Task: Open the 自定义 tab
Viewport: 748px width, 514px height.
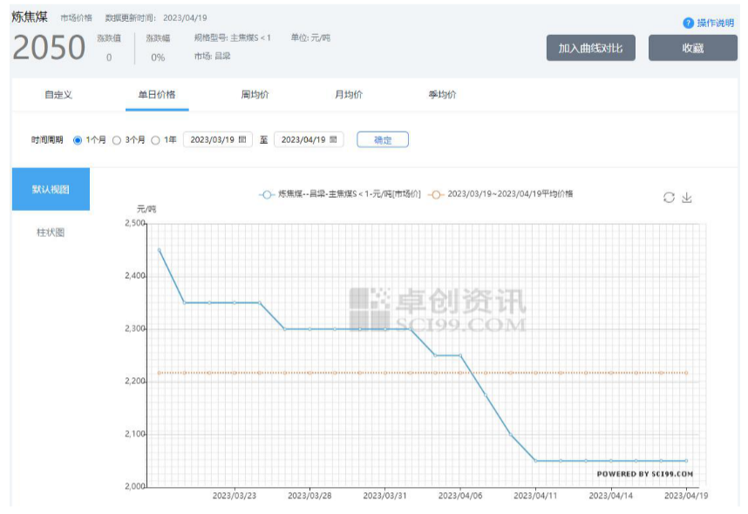Action: (x=58, y=95)
